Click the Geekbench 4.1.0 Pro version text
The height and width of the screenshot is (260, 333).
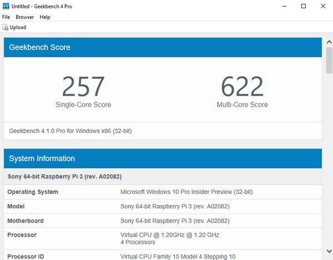(70, 131)
